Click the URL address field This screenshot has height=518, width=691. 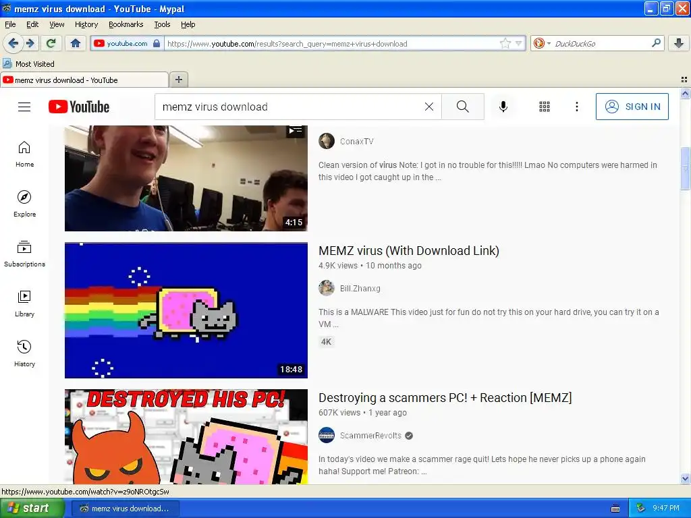pos(331,43)
